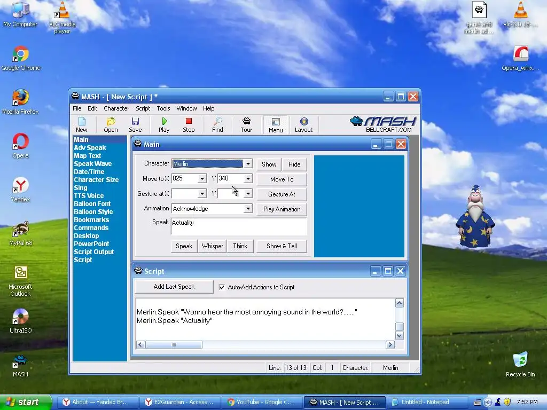Screen dimensions: 547x410
Task: Select the Opera_winx installer desktop icon
Action: point(520,59)
